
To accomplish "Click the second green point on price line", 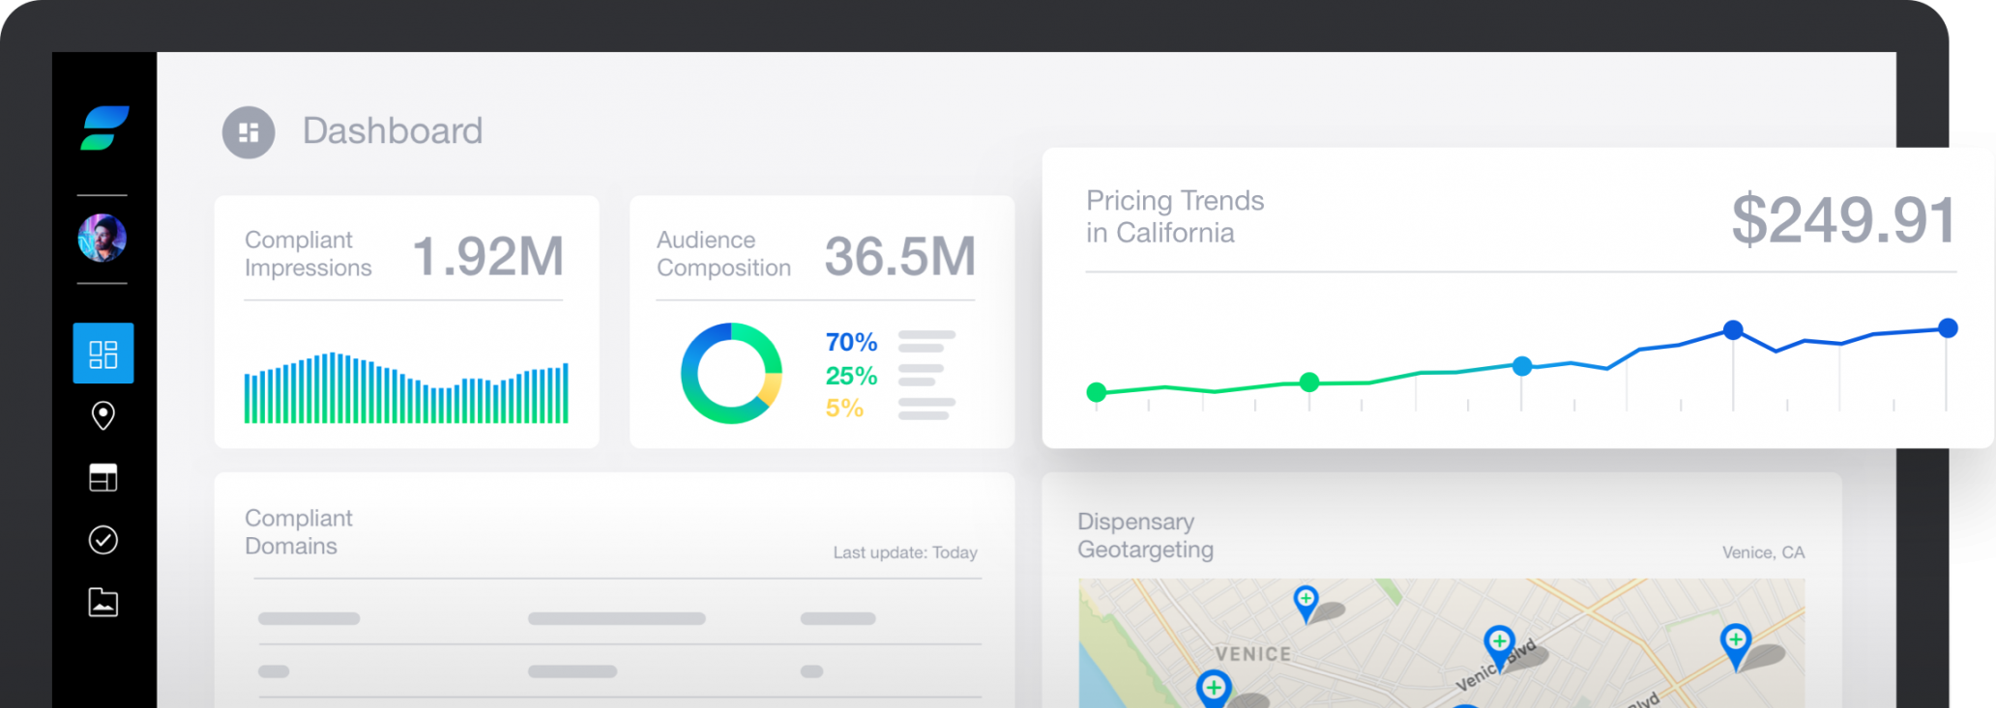I will point(1309,382).
